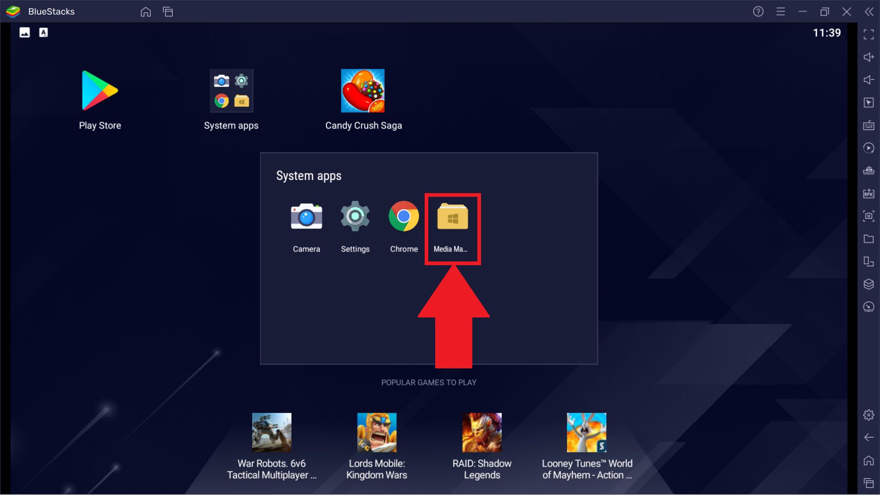Image resolution: width=880 pixels, height=495 pixels.
Task: Collapse the side toolbar with double chevron
Action: point(869,11)
